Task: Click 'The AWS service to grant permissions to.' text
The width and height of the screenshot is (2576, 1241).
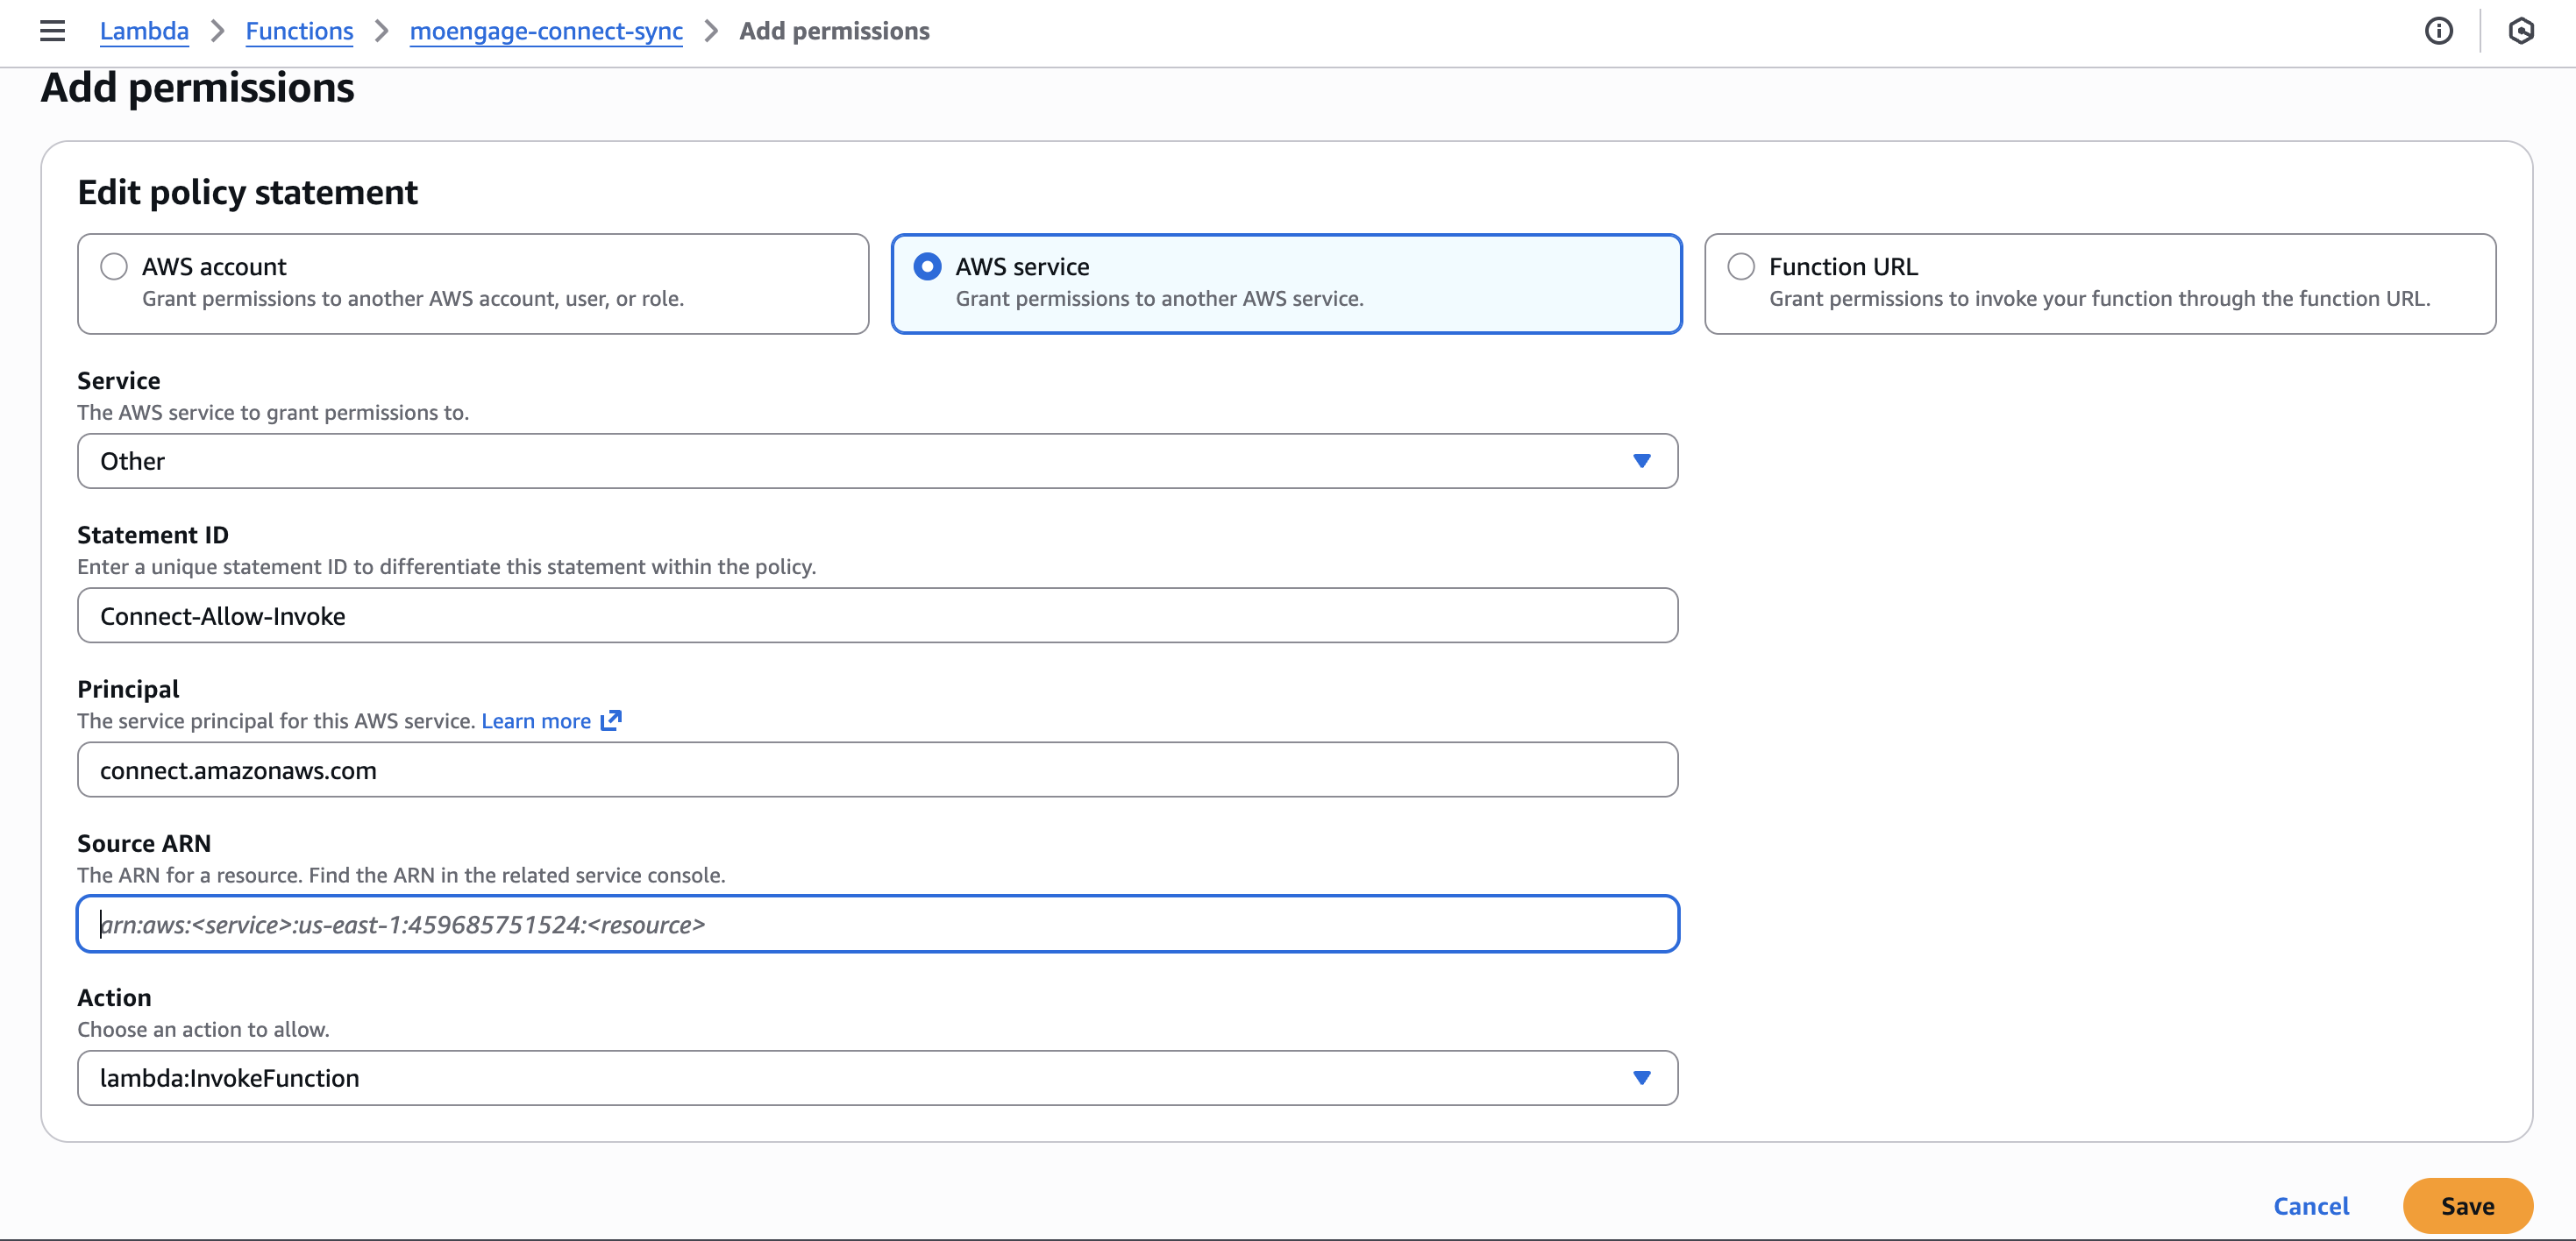Action: click(x=273, y=412)
